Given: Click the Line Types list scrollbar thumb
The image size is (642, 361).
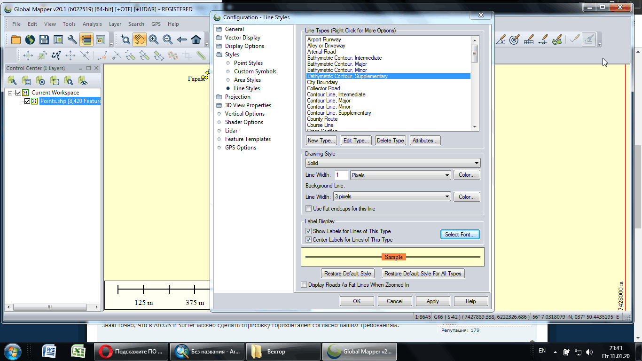Looking at the screenshot, I should (475, 54).
